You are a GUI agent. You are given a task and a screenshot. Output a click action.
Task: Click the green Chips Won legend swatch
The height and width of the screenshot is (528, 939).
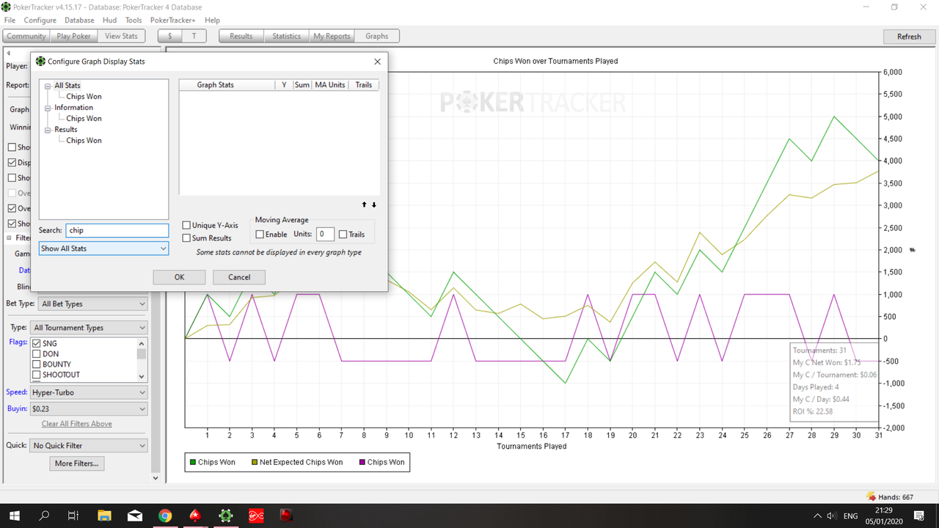tap(192, 463)
